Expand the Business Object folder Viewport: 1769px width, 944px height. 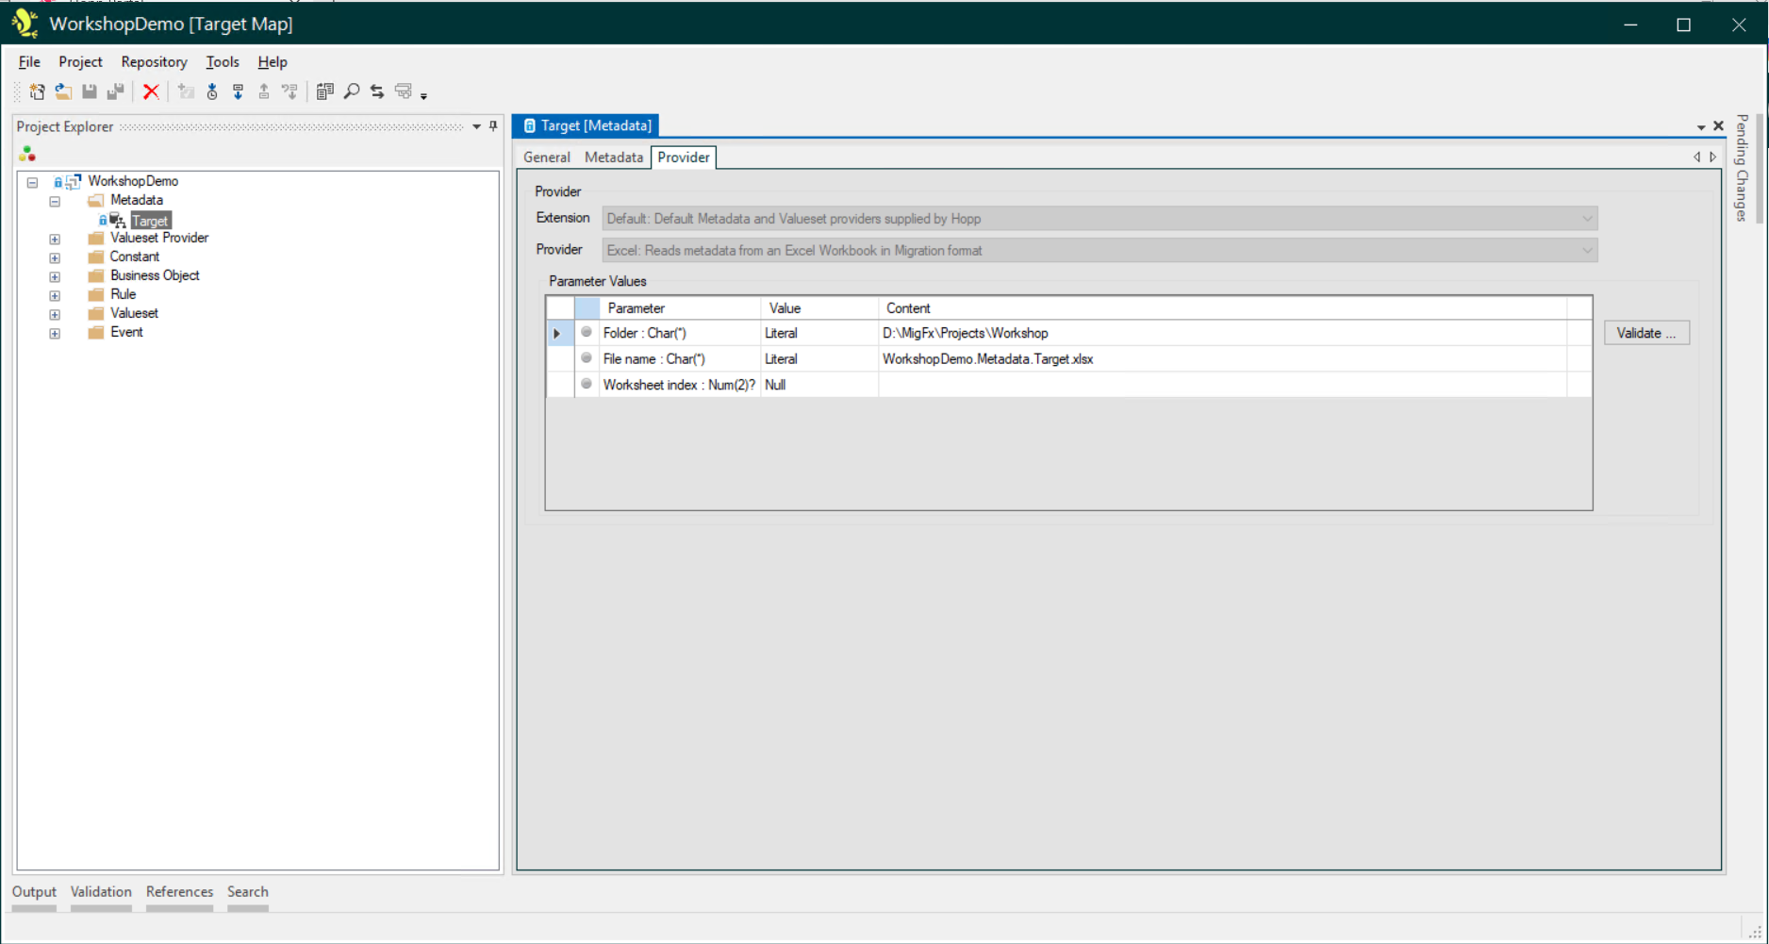[55, 276]
